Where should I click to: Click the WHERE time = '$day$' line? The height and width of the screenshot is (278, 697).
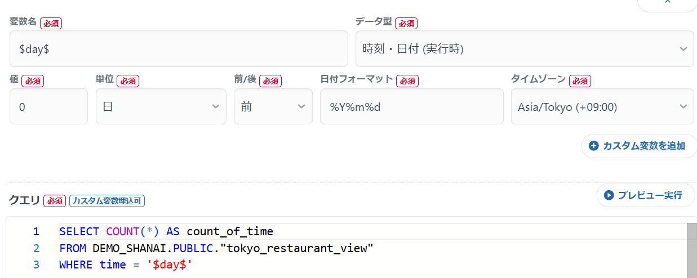coord(126,264)
